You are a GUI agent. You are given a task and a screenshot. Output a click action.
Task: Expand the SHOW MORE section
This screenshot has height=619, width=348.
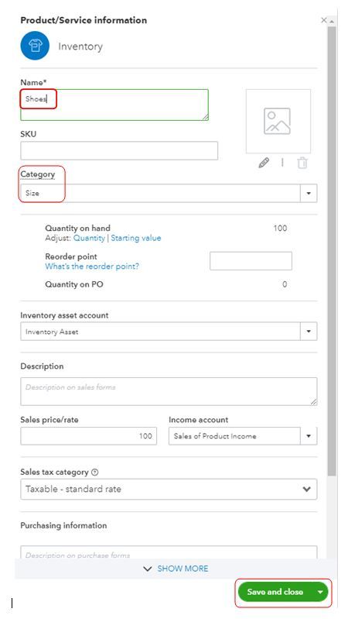coord(176,569)
